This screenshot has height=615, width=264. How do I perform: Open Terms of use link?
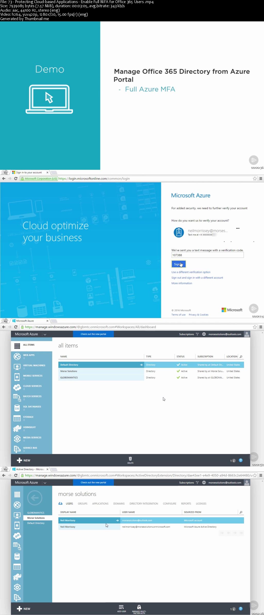coord(178,315)
